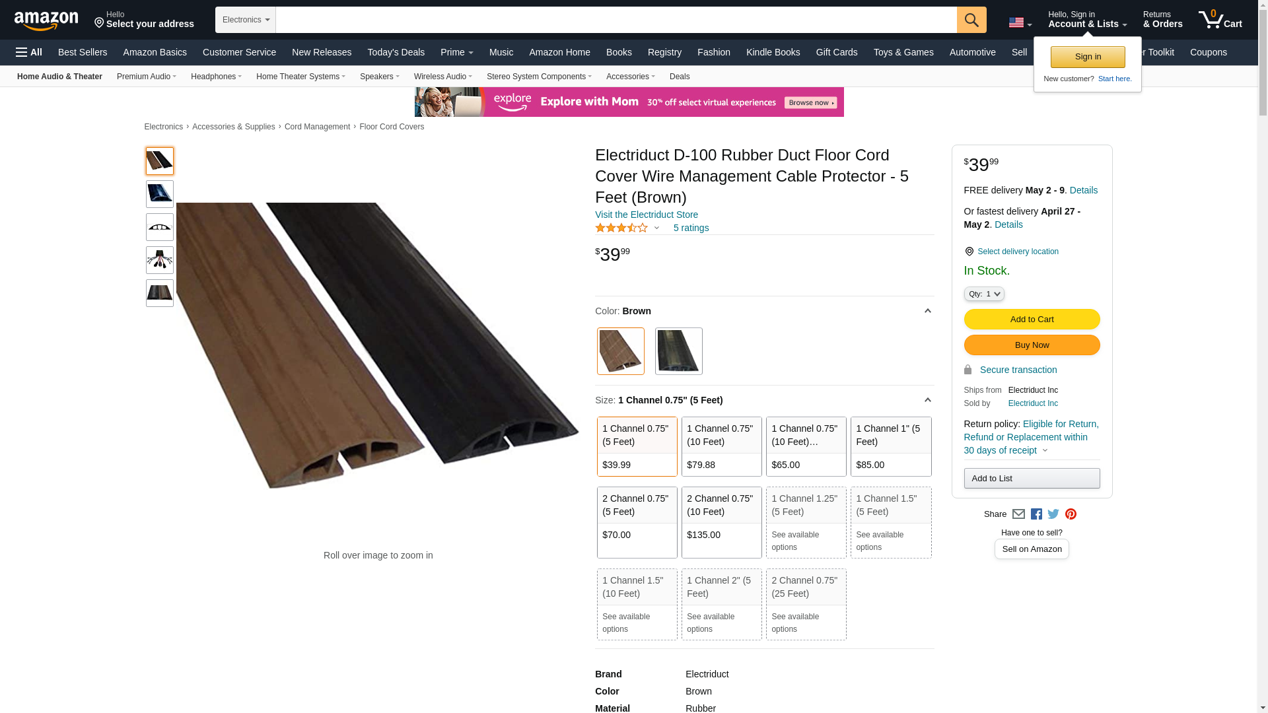Pick the 1 Channel 1" (5 Feet) size
This screenshot has width=1268, height=713.
click(890, 446)
